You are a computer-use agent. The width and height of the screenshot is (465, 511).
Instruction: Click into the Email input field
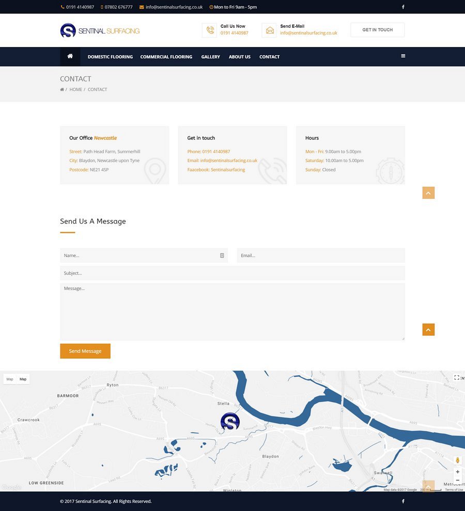tap(320, 255)
